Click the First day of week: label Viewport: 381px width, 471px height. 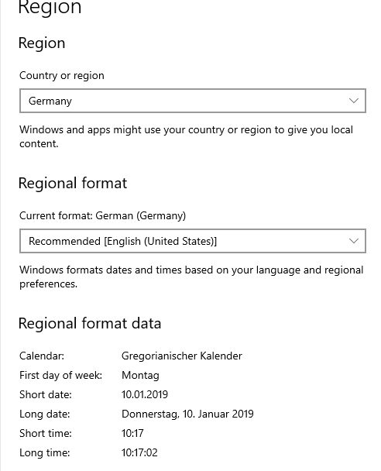pos(61,376)
